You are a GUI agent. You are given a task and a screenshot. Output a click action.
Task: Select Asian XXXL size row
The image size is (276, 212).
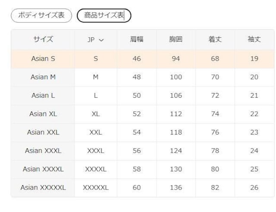pyautogui.click(x=43, y=151)
